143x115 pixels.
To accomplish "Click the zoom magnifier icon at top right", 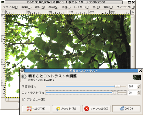I will click(133, 12).
